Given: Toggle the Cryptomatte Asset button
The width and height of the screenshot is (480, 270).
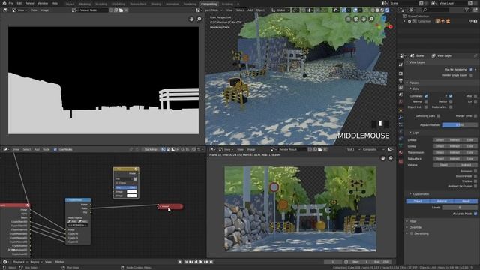Looking at the screenshot, I should [465, 201].
